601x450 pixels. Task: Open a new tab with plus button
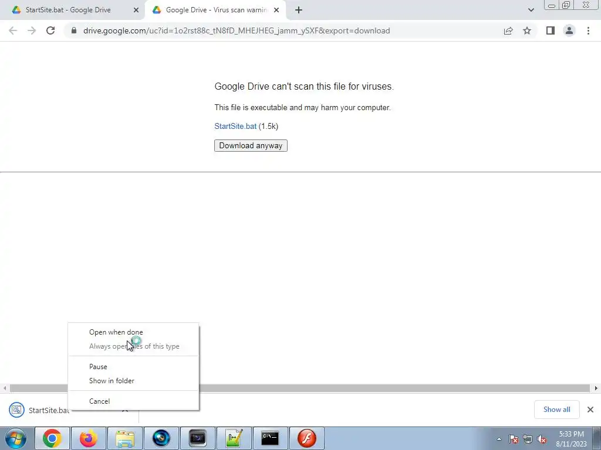(299, 11)
